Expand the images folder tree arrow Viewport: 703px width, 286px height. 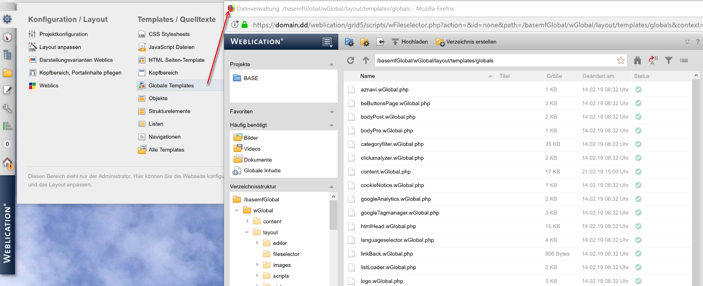pos(257,264)
